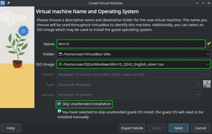The width and height of the screenshot is (212, 134).
Task: Click the /home/user/VirtualBox VMs folder path
Action: click(87, 54)
